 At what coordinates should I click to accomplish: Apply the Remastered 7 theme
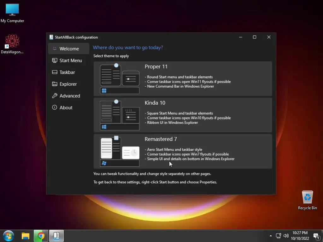pos(183,151)
